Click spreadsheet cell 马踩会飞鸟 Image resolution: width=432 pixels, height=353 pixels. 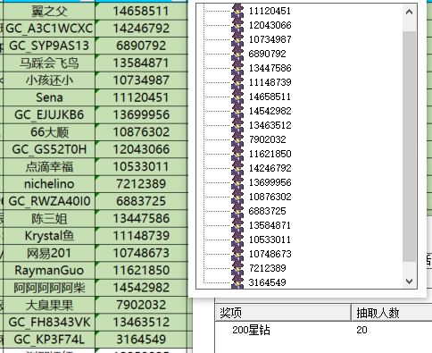(x=49, y=63)
